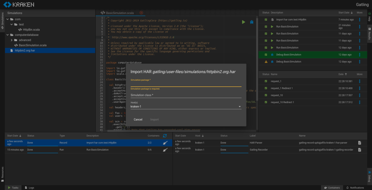Image resolution: width=372 pixels, height=190 pixels.
Task: Click the green Run simulation play icon
Action: (x=243, y=22)
